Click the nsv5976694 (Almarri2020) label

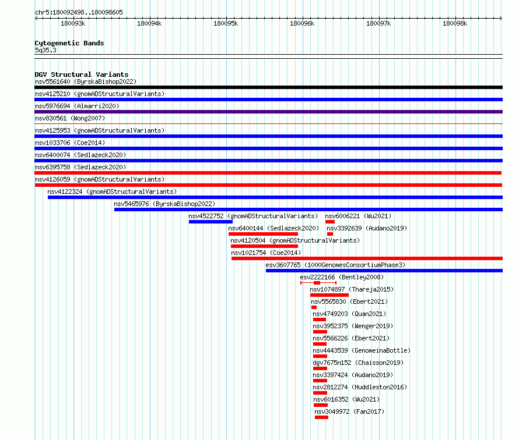click(77, 106)
